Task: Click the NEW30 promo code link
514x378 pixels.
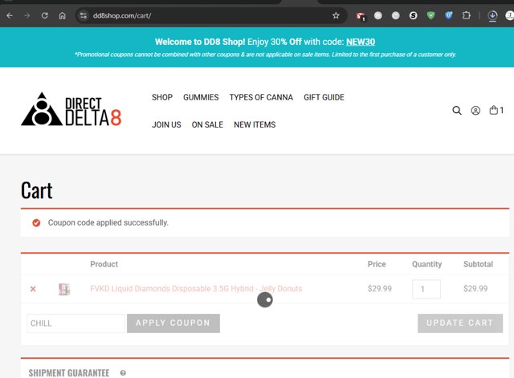Action: (x=361, y=42)
